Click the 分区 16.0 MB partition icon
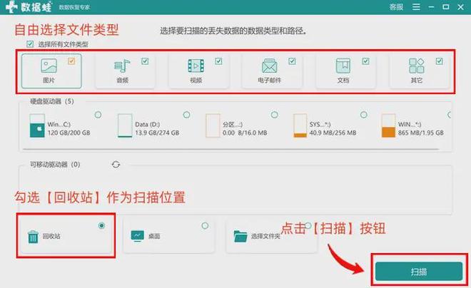The image size is (471, 288). tap(213, 125)
